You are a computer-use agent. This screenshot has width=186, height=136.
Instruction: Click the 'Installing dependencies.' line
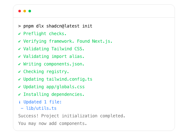pos(54,94)
